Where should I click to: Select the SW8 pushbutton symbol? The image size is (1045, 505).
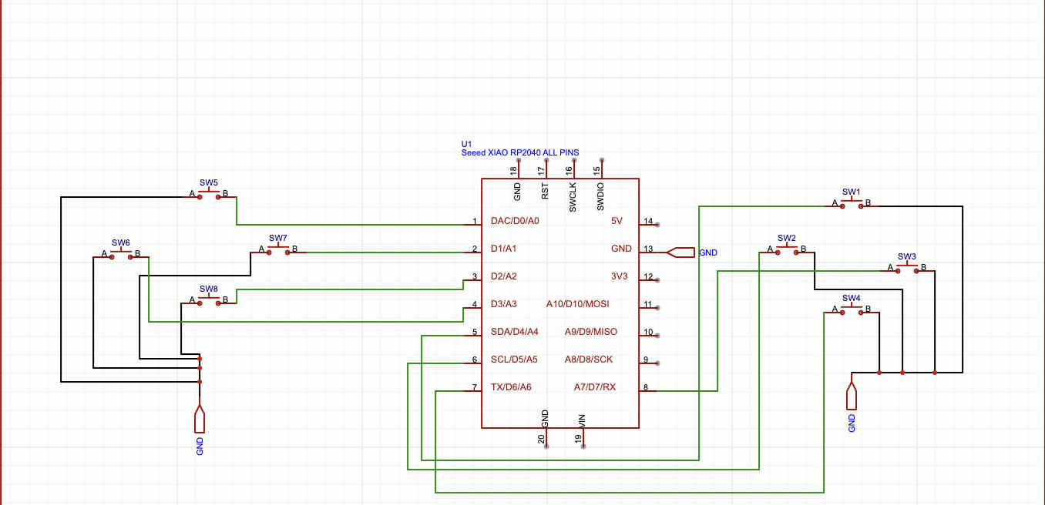[x=209, y=300]
